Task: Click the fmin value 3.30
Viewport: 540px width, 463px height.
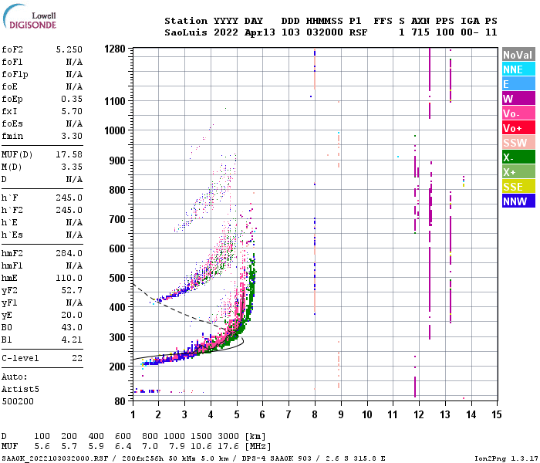Action: click(72, 137)
